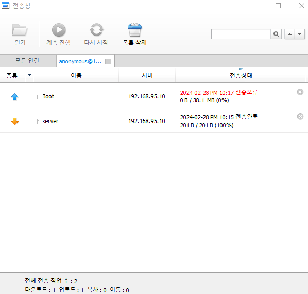Click server address in the Boot row
Viewport: 308px width, 294px height.
[x=147, y=96]
